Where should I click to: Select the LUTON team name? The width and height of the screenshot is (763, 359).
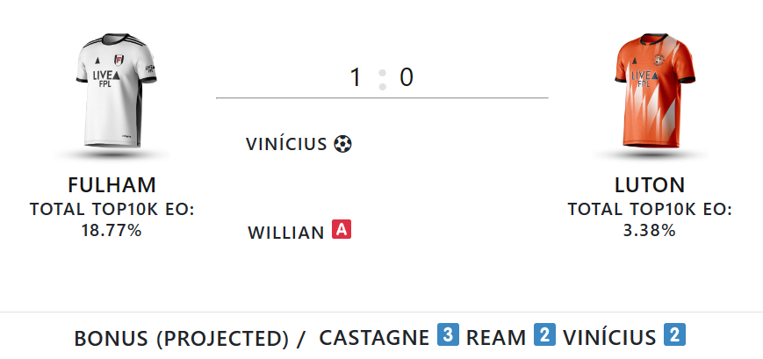tap(650, 185)
